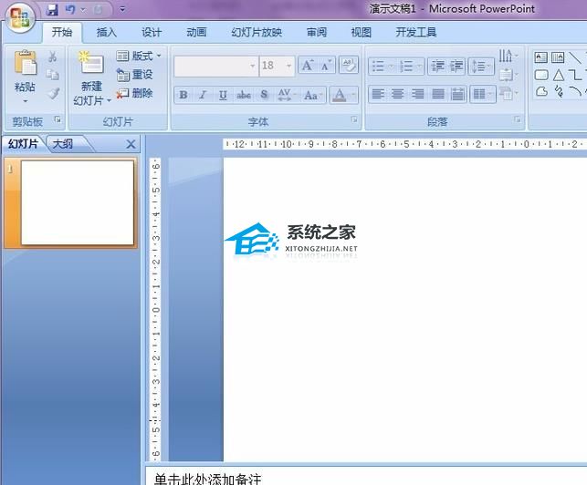Expand the 粘贴 options arrow

(x=25, y=101)
